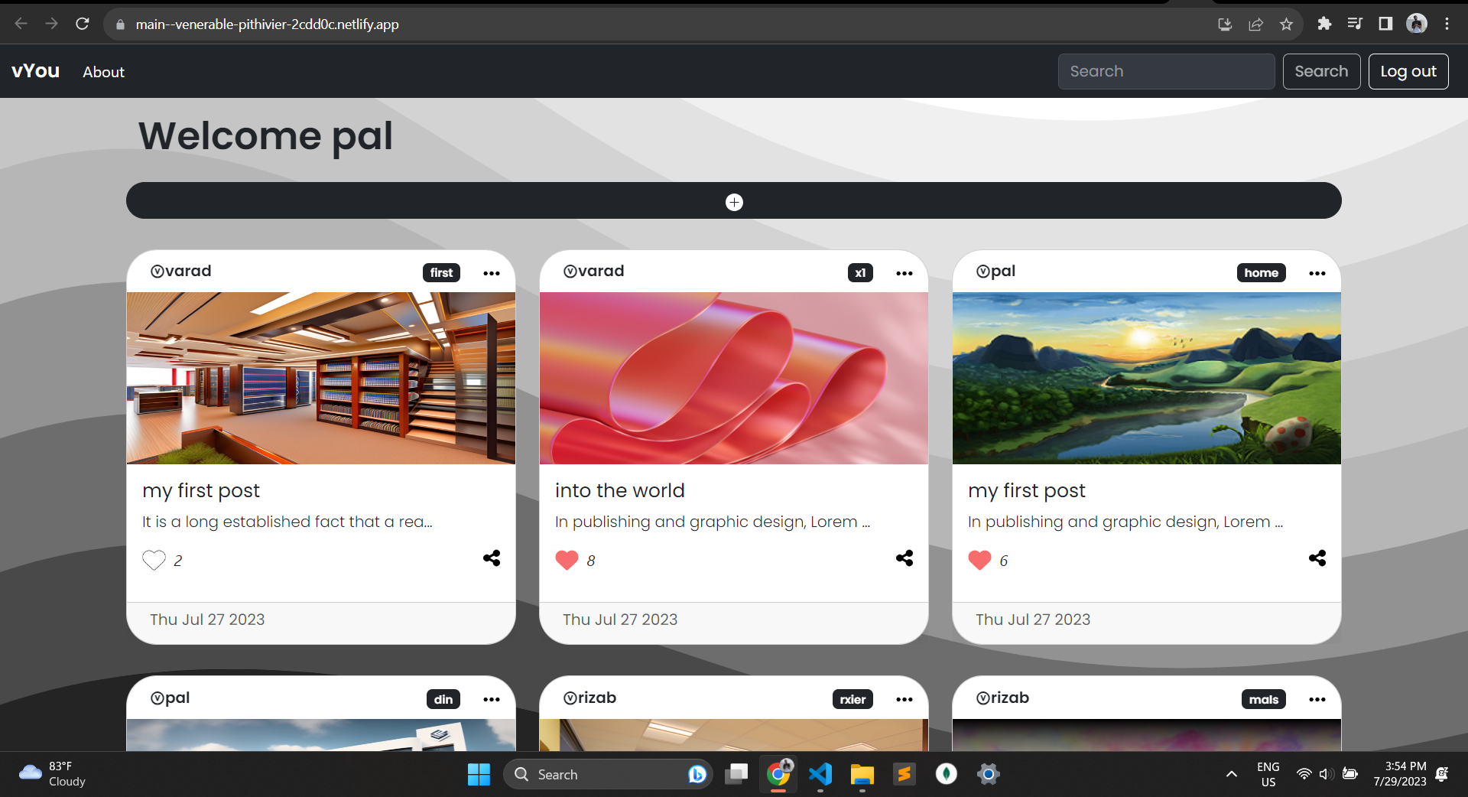The width and height of the screenshot is (1468, 797).
Task: Click 'It is a long established fact' text
Action: [287, 522]
